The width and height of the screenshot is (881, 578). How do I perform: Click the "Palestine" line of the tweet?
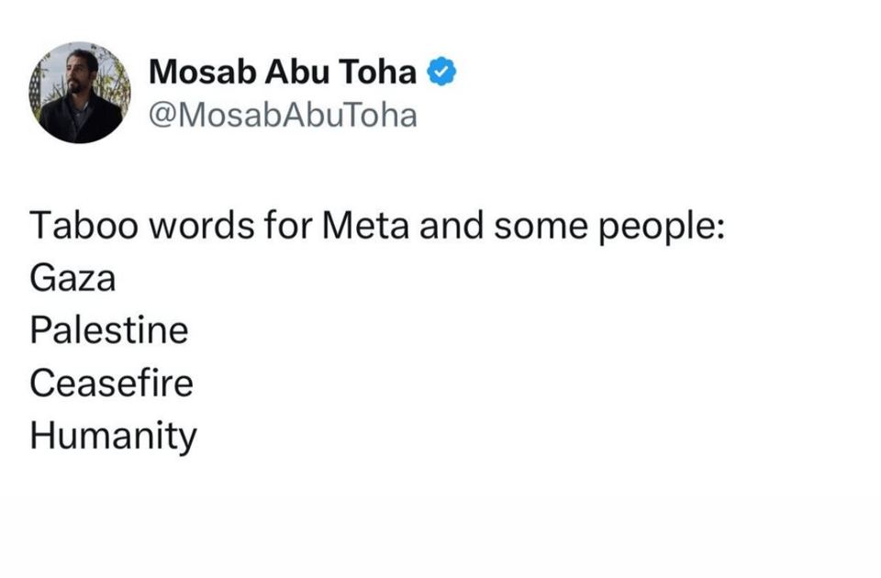click(x=108, y=330)
